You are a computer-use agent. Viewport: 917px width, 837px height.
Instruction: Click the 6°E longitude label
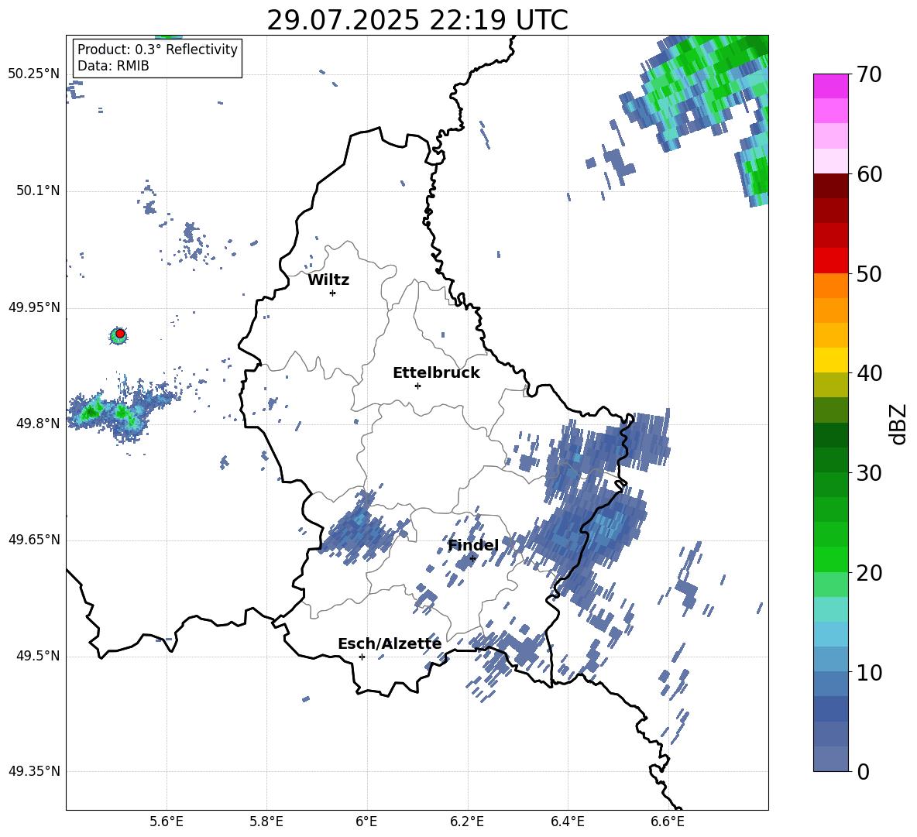click(366, 822)
